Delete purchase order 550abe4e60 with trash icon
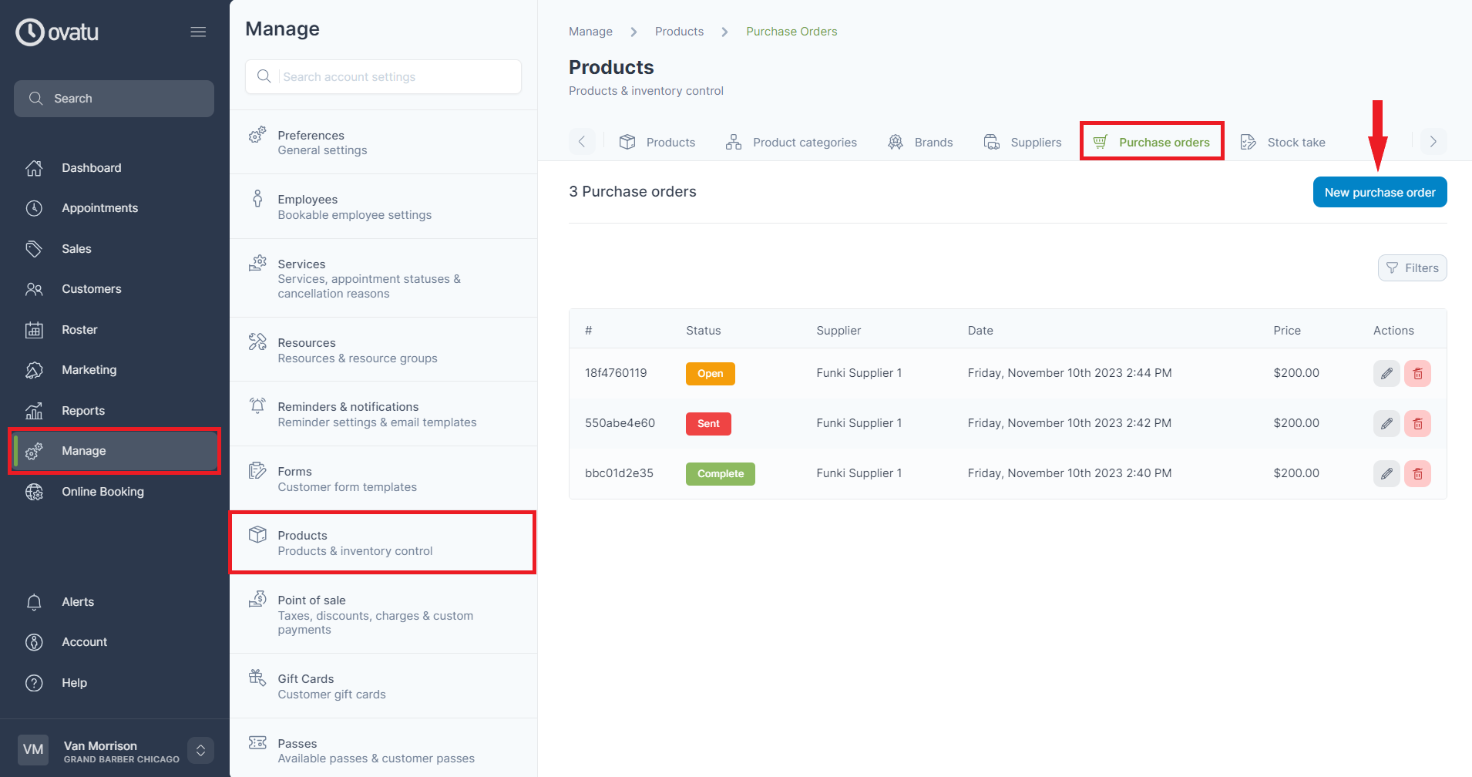Screen dimensions: 1472x777 1417,423
